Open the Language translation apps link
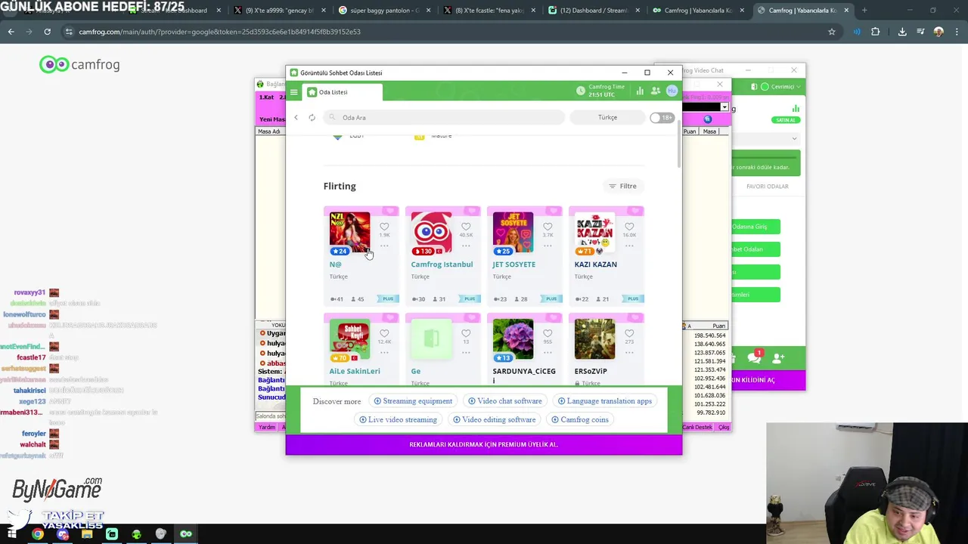This screenshot has width=968, height=544. (604, 401)
